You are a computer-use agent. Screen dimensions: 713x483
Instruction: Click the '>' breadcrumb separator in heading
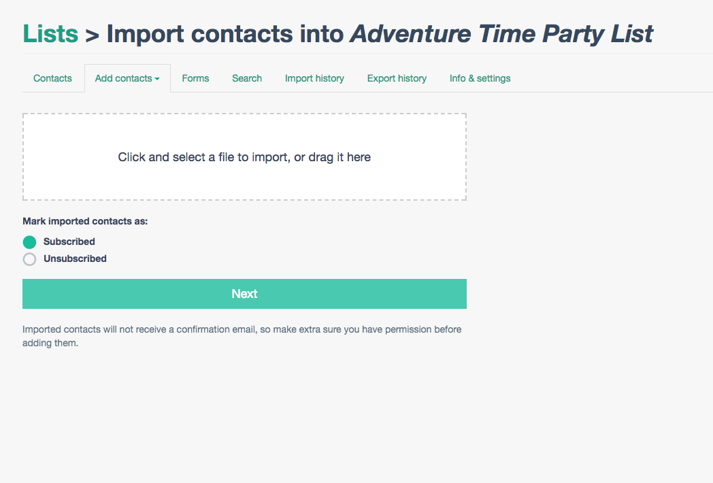pos(92,34)
